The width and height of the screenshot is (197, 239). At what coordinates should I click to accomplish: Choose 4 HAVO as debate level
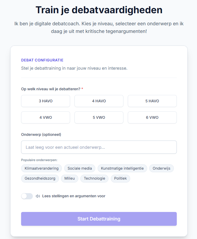pyautogui.click(x=99, y=101)
